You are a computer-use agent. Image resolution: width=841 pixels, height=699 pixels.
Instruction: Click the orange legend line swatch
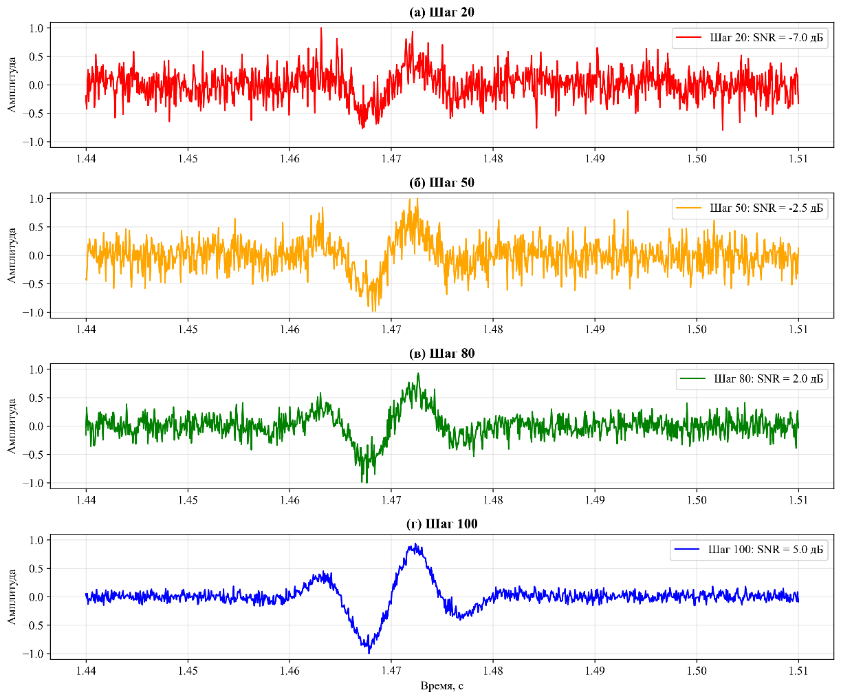(x=690, y=208)
